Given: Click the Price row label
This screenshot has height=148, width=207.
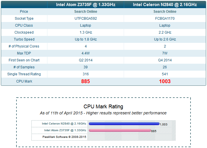Looking at the screenshot, I should pos(24,12).
